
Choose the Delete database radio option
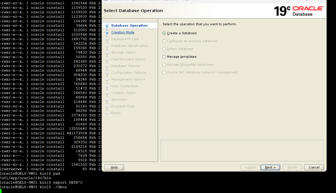pyautogui.click(x=164, y=49)
